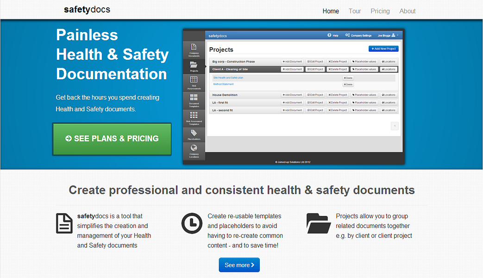Open Method Statement document link
The image size is (483, 278).
[223, 84]
